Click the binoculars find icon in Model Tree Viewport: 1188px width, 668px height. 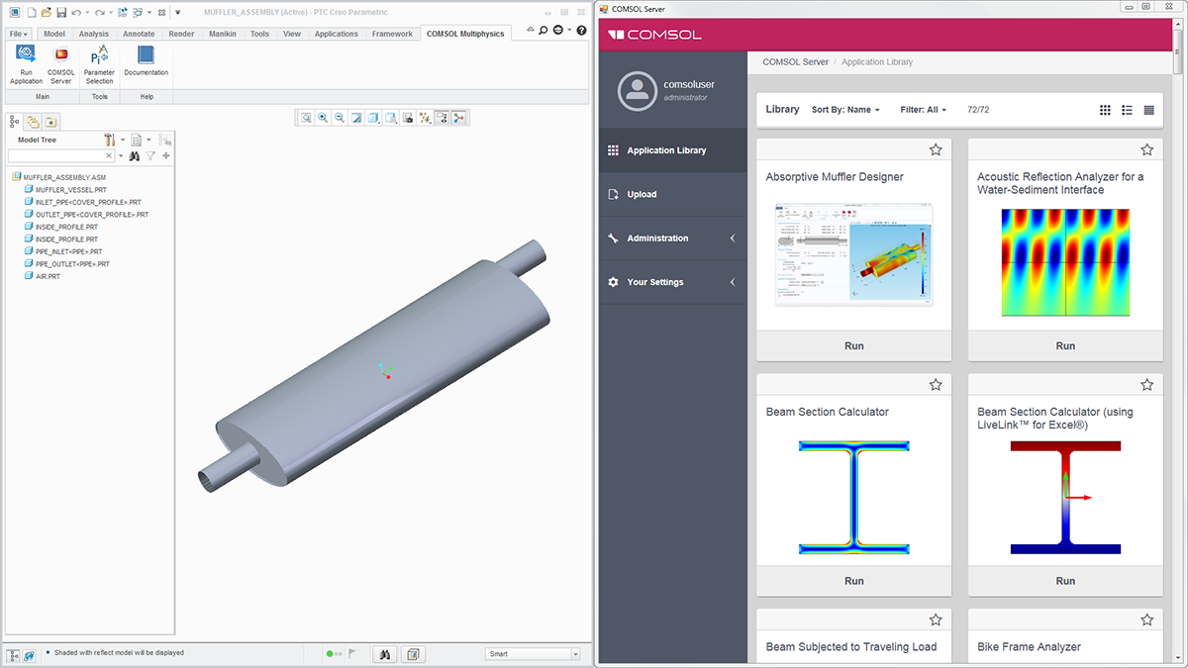(x=134, y=156)
